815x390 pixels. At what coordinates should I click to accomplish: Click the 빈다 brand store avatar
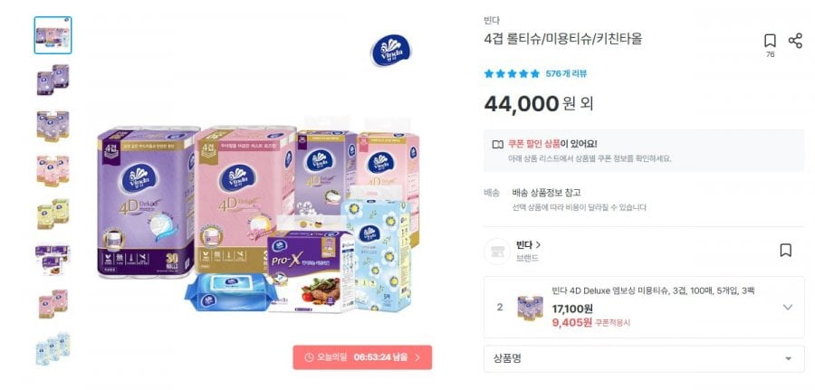coord(497,252)
